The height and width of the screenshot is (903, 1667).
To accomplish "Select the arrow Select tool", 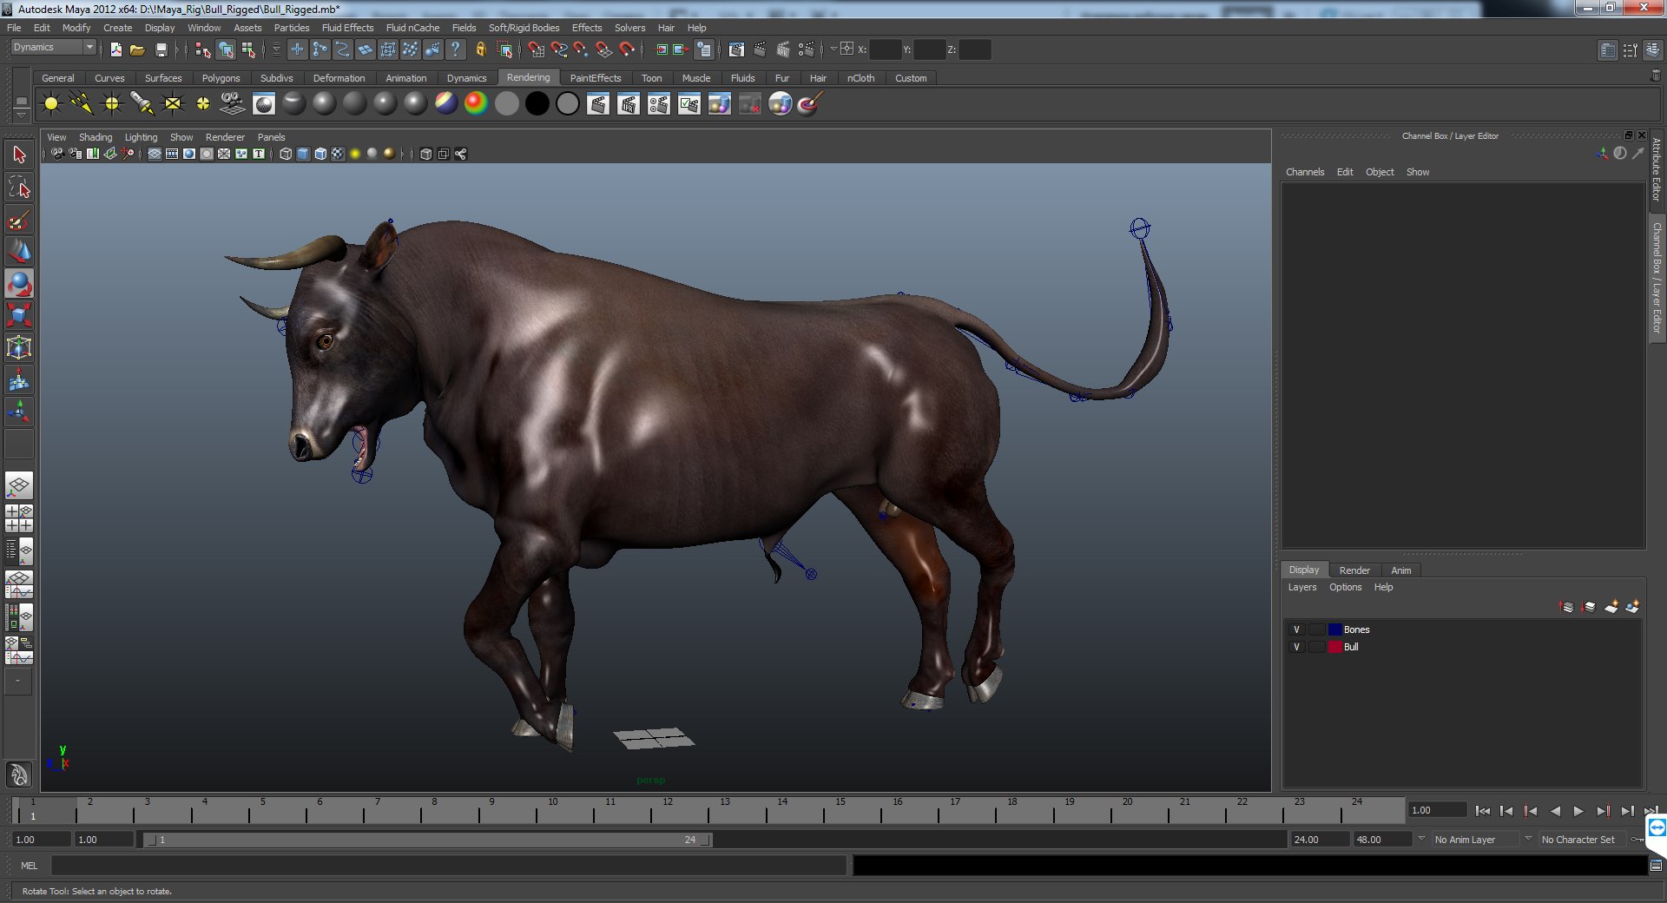I will pos(19,155).
